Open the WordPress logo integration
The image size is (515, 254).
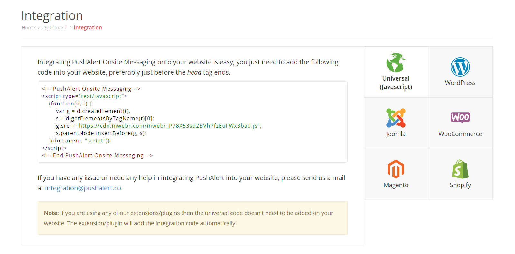click(x=460, y=67)
